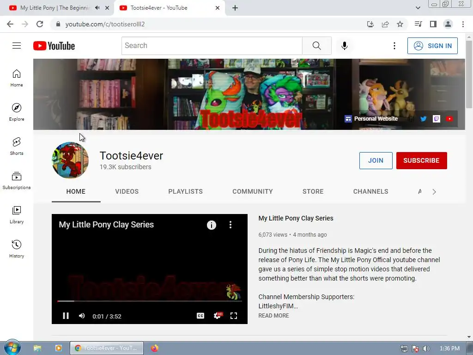Open Shorts in sidebar

(17, 146)
